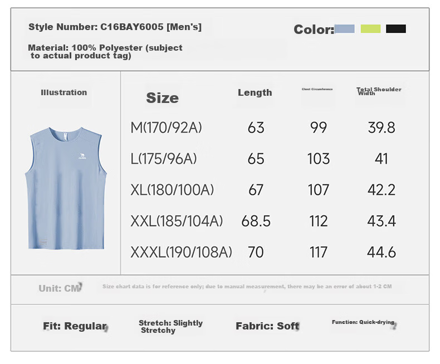Click length value 65 for size L
This screenshot has height=364, width=440.
(256, 159)
